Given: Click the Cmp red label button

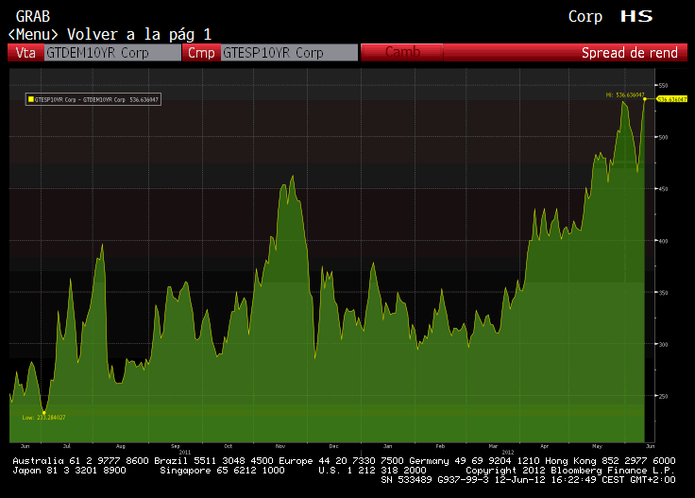Looking at the screenshot, I should (x=202, y=53).
